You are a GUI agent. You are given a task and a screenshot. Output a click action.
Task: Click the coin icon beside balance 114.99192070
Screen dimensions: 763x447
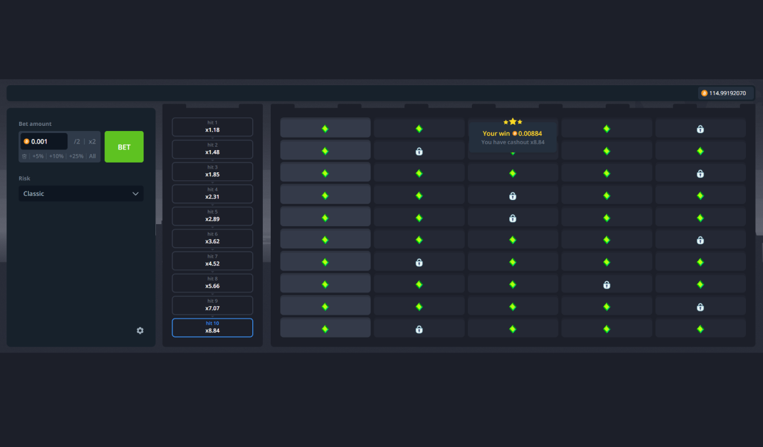tap(704, 93)
